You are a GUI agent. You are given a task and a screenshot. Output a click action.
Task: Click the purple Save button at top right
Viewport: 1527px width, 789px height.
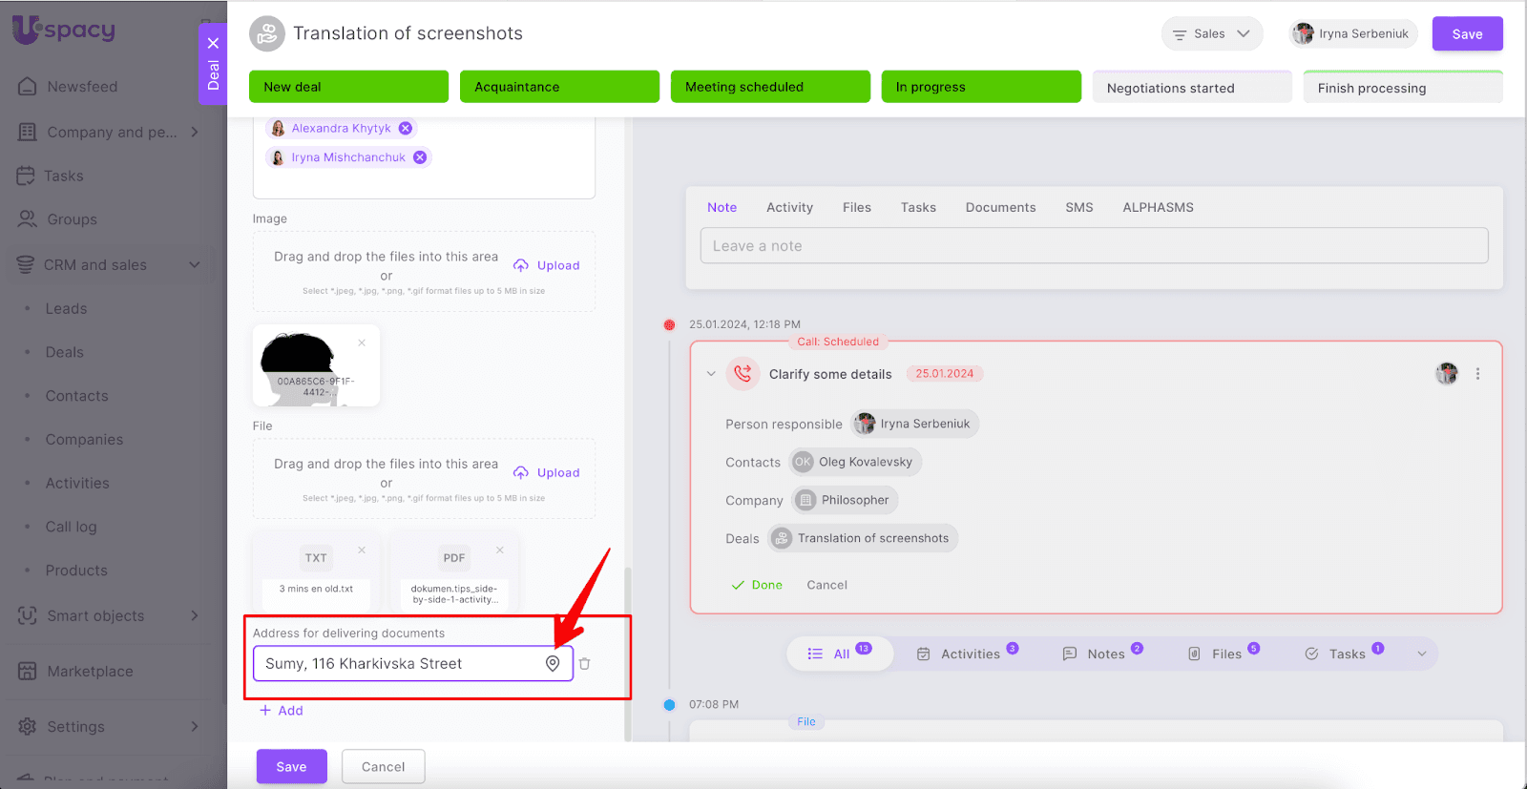[x=1467, y=33]
